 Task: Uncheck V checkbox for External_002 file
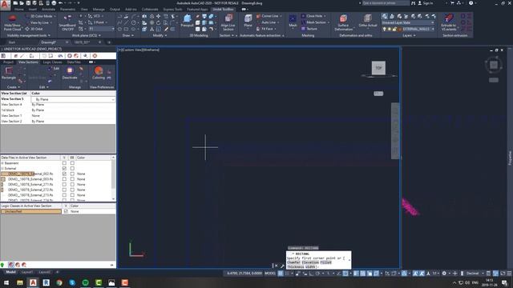(x=64, y=174)
